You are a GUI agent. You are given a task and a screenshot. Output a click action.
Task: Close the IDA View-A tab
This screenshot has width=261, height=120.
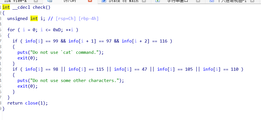[x=36, y=1]
